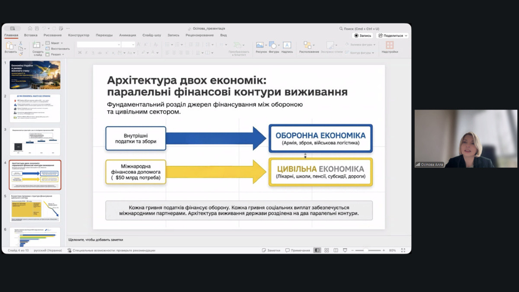Viewport: 519px width, 292px height.
Task: Switch to slide sorter view
Action: [327, 250]
